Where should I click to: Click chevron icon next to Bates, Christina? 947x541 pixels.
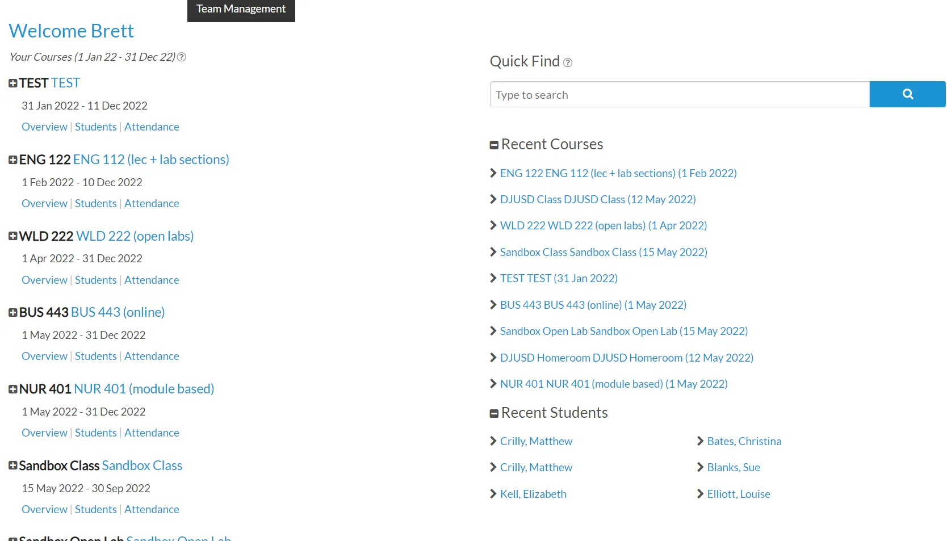coord(700,441)
